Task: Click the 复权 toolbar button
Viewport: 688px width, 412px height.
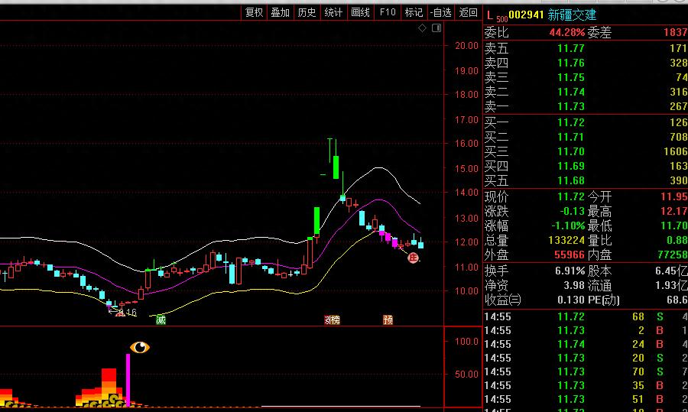Action: pos(254,12)
